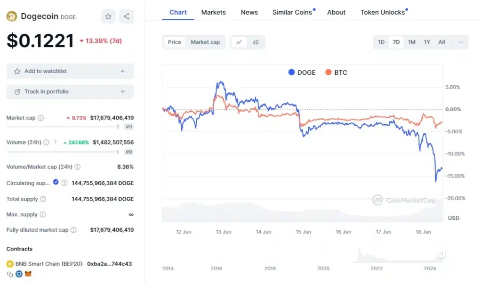Copy the BNB Smart Chain contract address
Image resolution: width=482 pixels, height=283 pixels.
click(10, 274)
